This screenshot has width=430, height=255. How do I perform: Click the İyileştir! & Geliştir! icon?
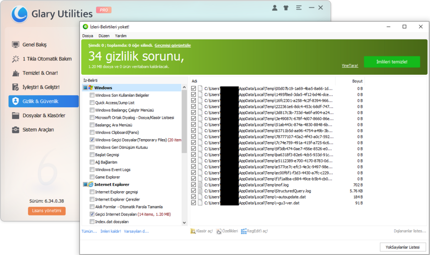(16, 87)
